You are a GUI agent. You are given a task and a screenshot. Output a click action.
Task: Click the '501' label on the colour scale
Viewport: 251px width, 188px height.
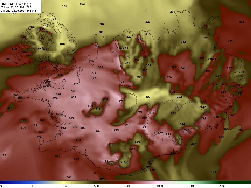pos(128,186)
